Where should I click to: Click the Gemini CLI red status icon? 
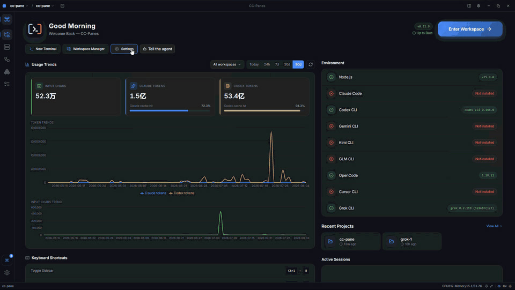point(331,127)
